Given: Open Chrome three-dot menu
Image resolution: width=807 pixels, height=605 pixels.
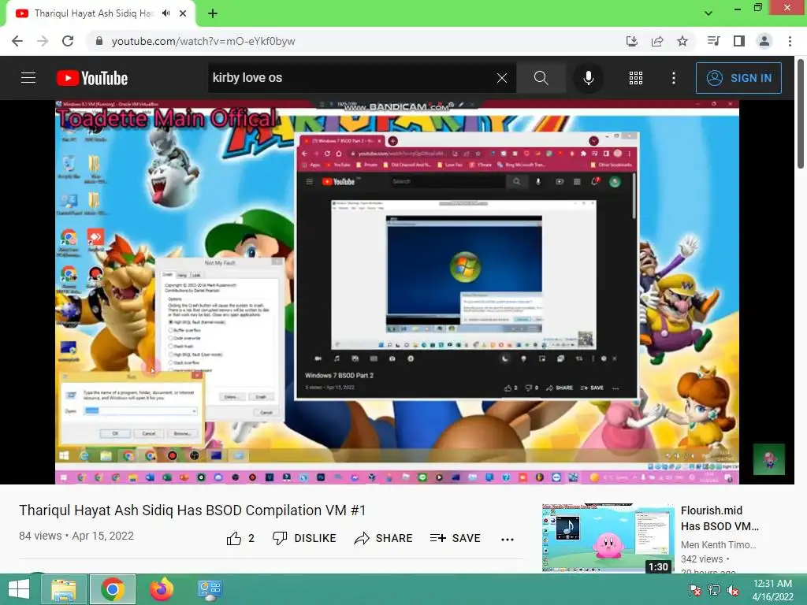Looking at the screenshot, I should [x=790, y=41].
